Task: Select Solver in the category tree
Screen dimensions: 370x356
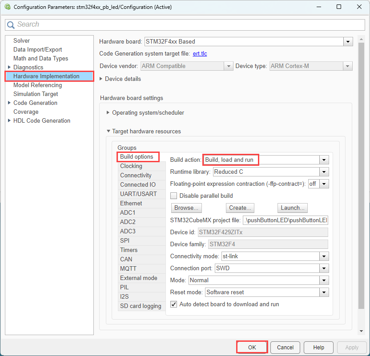Action: (21, 40)
